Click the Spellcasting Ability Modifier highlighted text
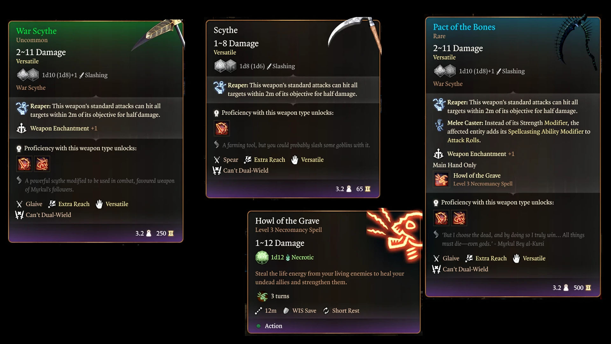611x344 pixels. click(546, 131)
